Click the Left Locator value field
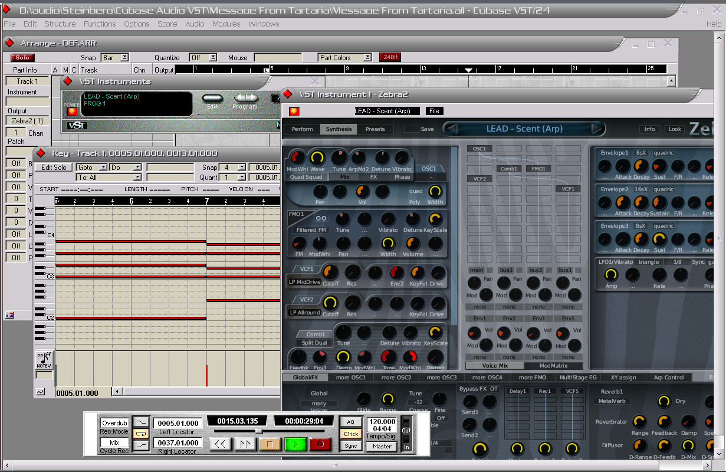This screenshot has width=726, height=472. pos(178,423)
